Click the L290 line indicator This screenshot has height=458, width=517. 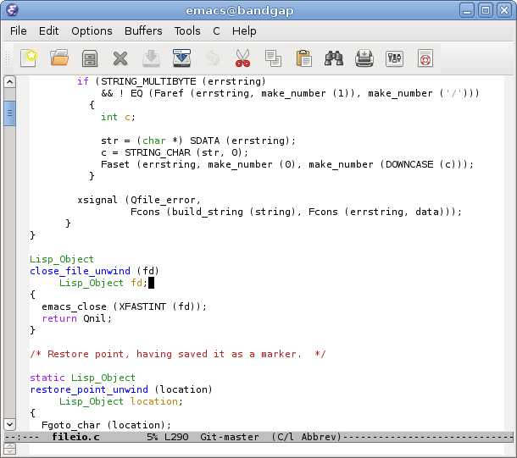click(x=176, y=437)
